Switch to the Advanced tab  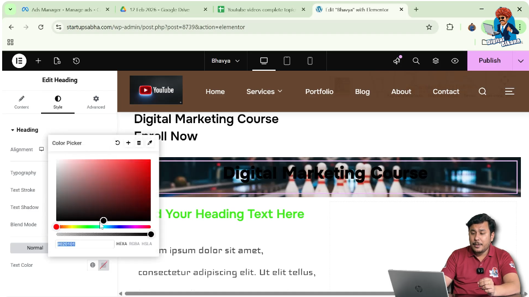[x=96, y=102]
